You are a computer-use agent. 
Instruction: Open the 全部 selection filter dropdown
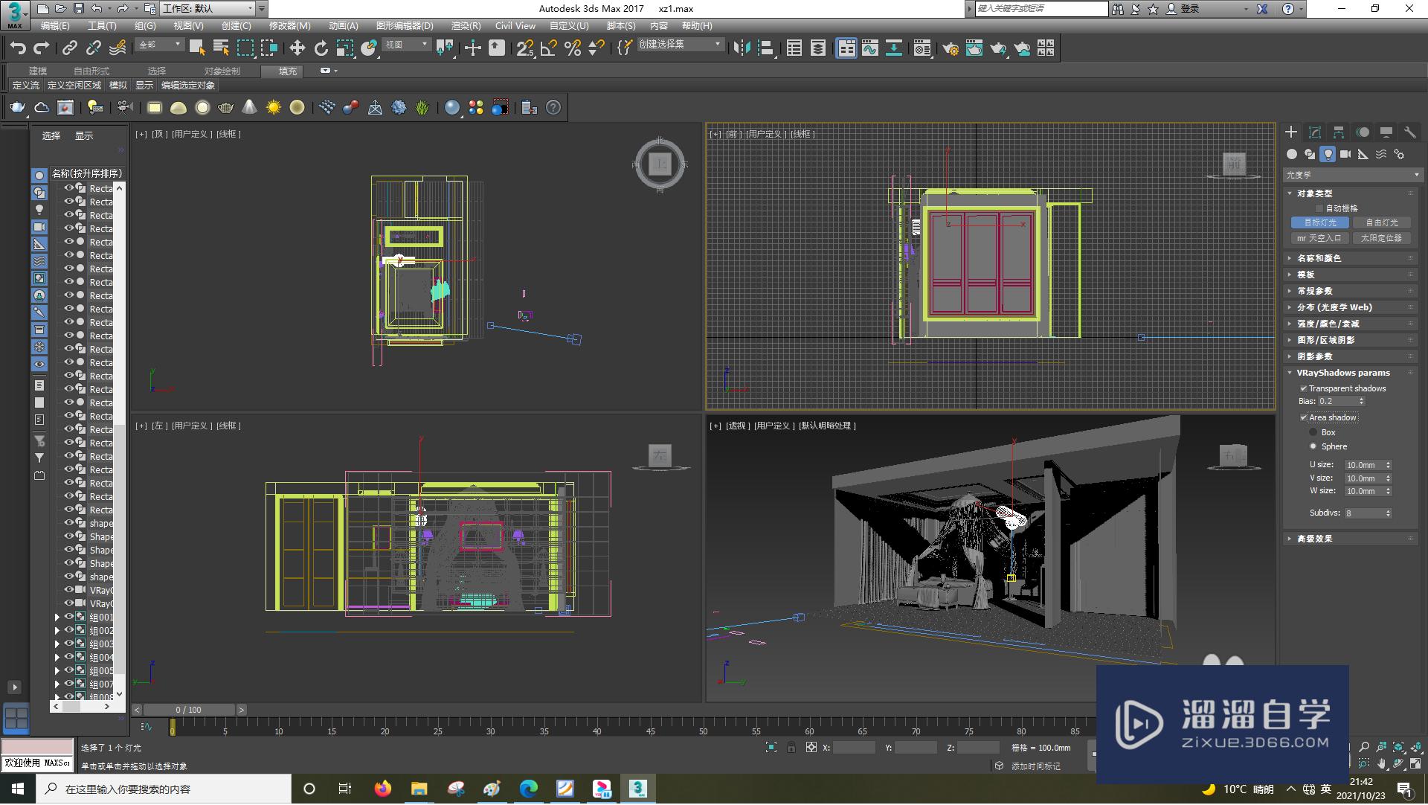click(x=159, y=45)
